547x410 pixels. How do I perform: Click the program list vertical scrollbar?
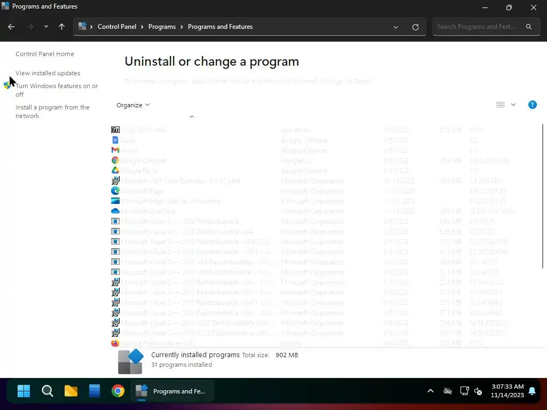click(x=543, y=196)
